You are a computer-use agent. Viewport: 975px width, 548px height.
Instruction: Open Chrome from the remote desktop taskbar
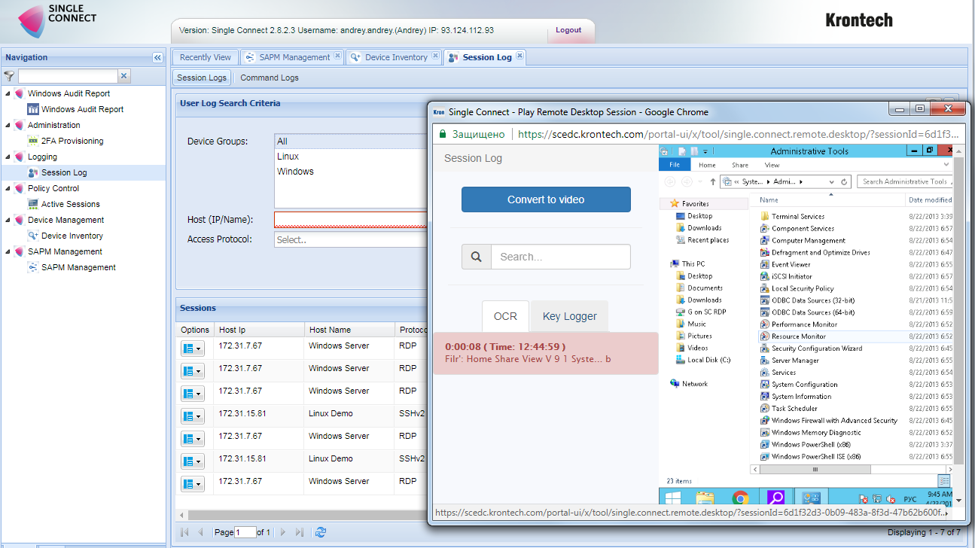click(740, 498)
